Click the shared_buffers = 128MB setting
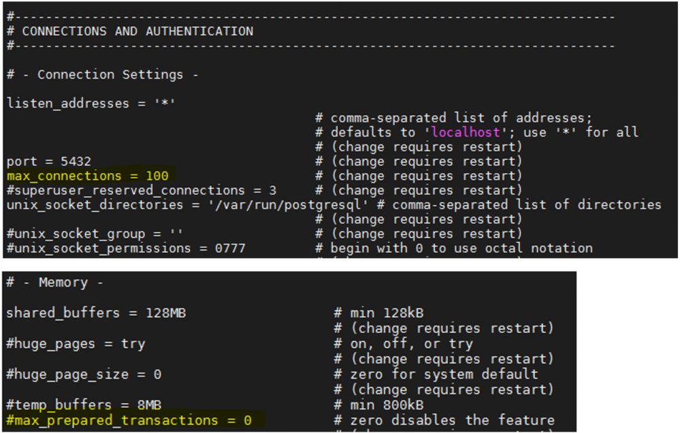 pyautogui.click(x=95, y=313)
